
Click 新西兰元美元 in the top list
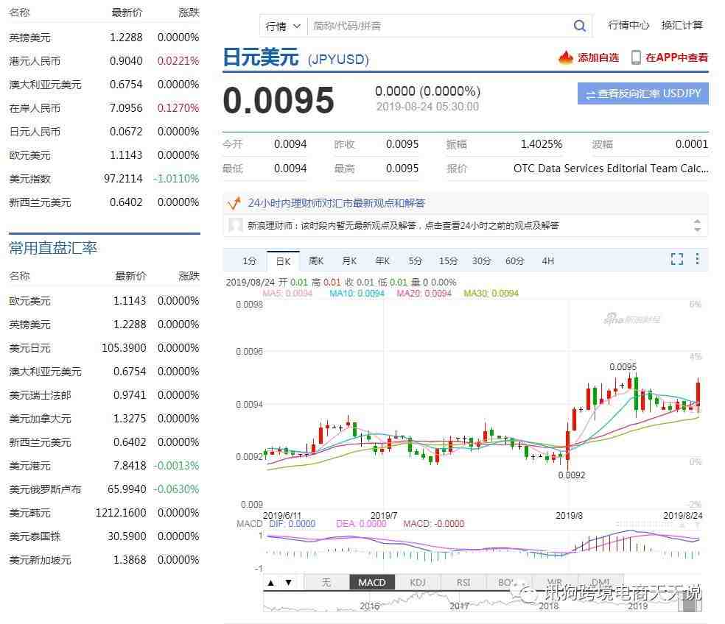pos(41,202)
